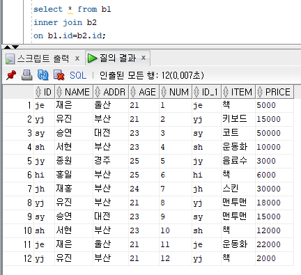Viewport: 301px width, 275px height.
Task: Select ITEM cell 키보드
Action: (x=238, y=119)
